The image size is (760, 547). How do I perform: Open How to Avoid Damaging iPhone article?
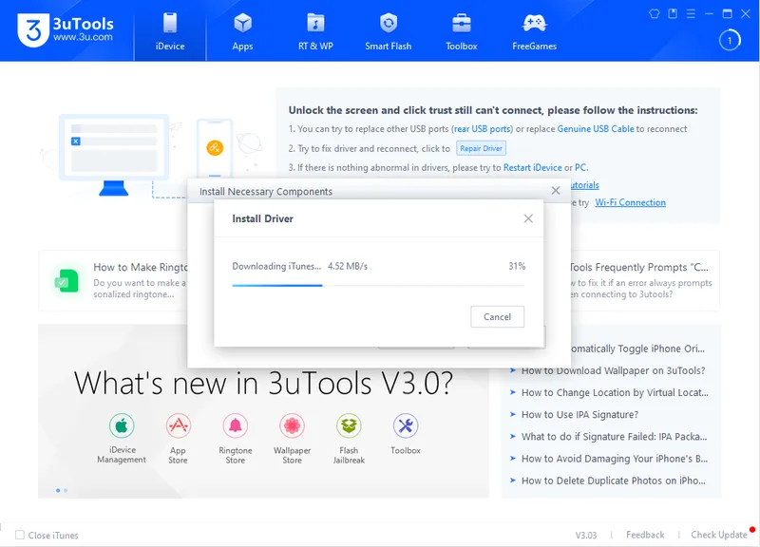point(615,459)
